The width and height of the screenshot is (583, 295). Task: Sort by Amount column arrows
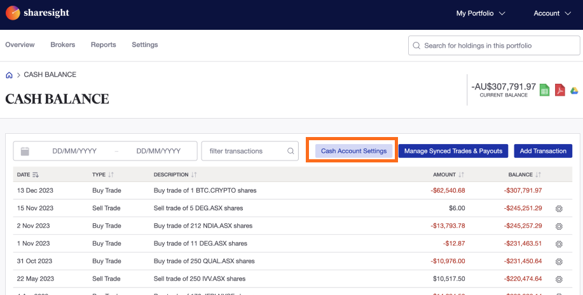pos(461,174)
